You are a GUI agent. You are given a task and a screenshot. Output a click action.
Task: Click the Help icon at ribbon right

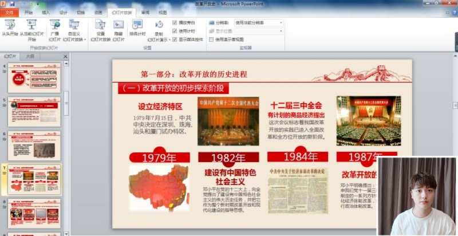click(455, 12)
